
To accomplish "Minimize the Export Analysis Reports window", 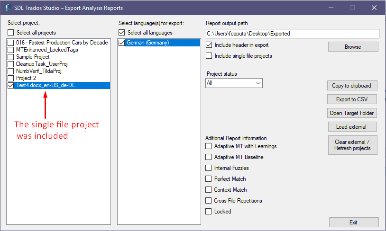I will coord(331,8).
